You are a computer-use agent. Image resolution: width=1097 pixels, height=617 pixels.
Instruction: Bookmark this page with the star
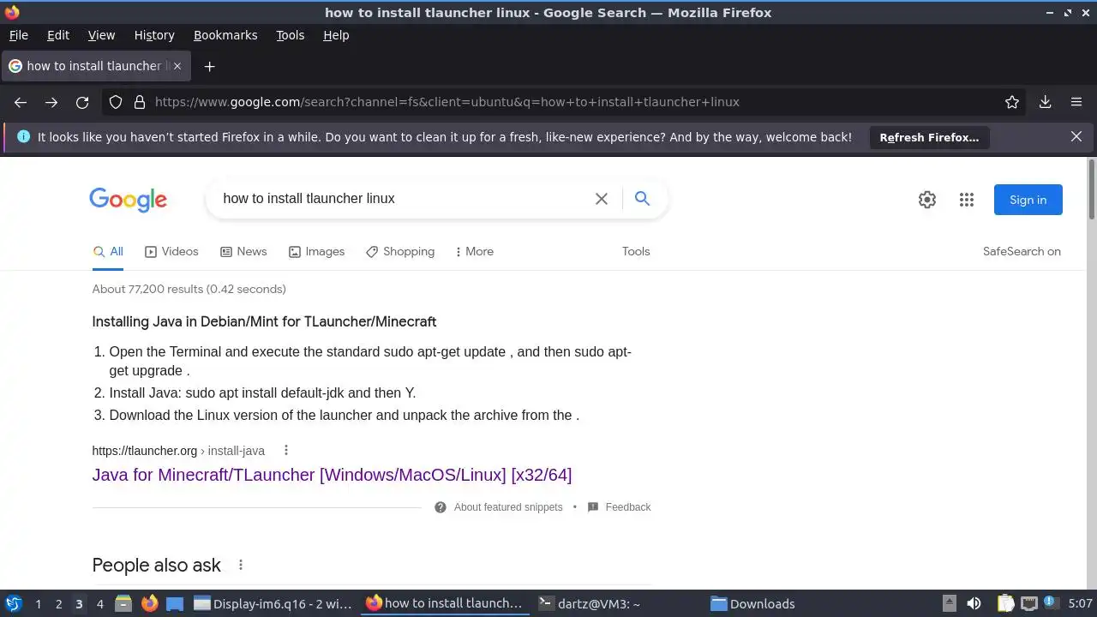(x=1012, y=102)
